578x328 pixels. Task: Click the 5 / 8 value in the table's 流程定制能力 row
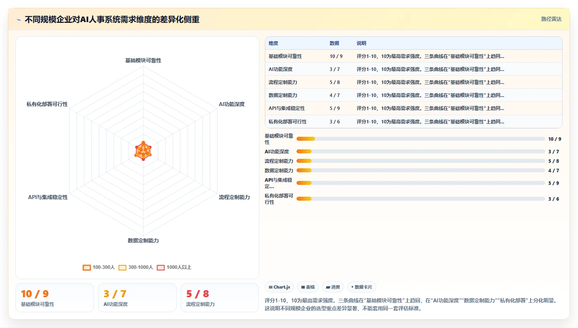[x=334, y=82]
